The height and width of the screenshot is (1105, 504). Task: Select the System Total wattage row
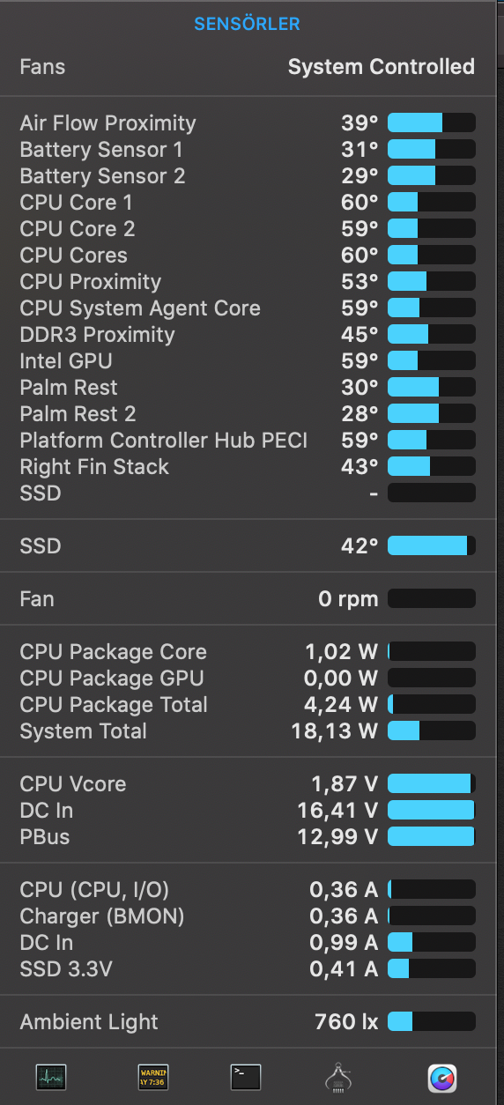coord(252,731)
